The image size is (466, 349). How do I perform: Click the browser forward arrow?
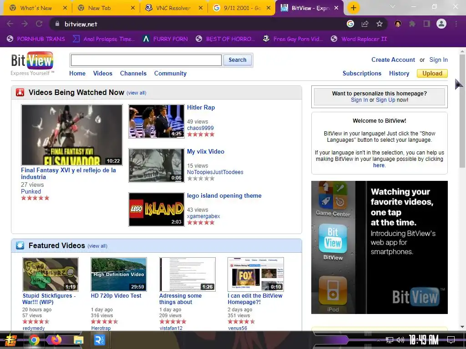(x=25, y=24)
